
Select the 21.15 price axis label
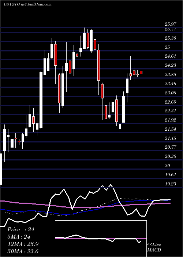point(171,138)
